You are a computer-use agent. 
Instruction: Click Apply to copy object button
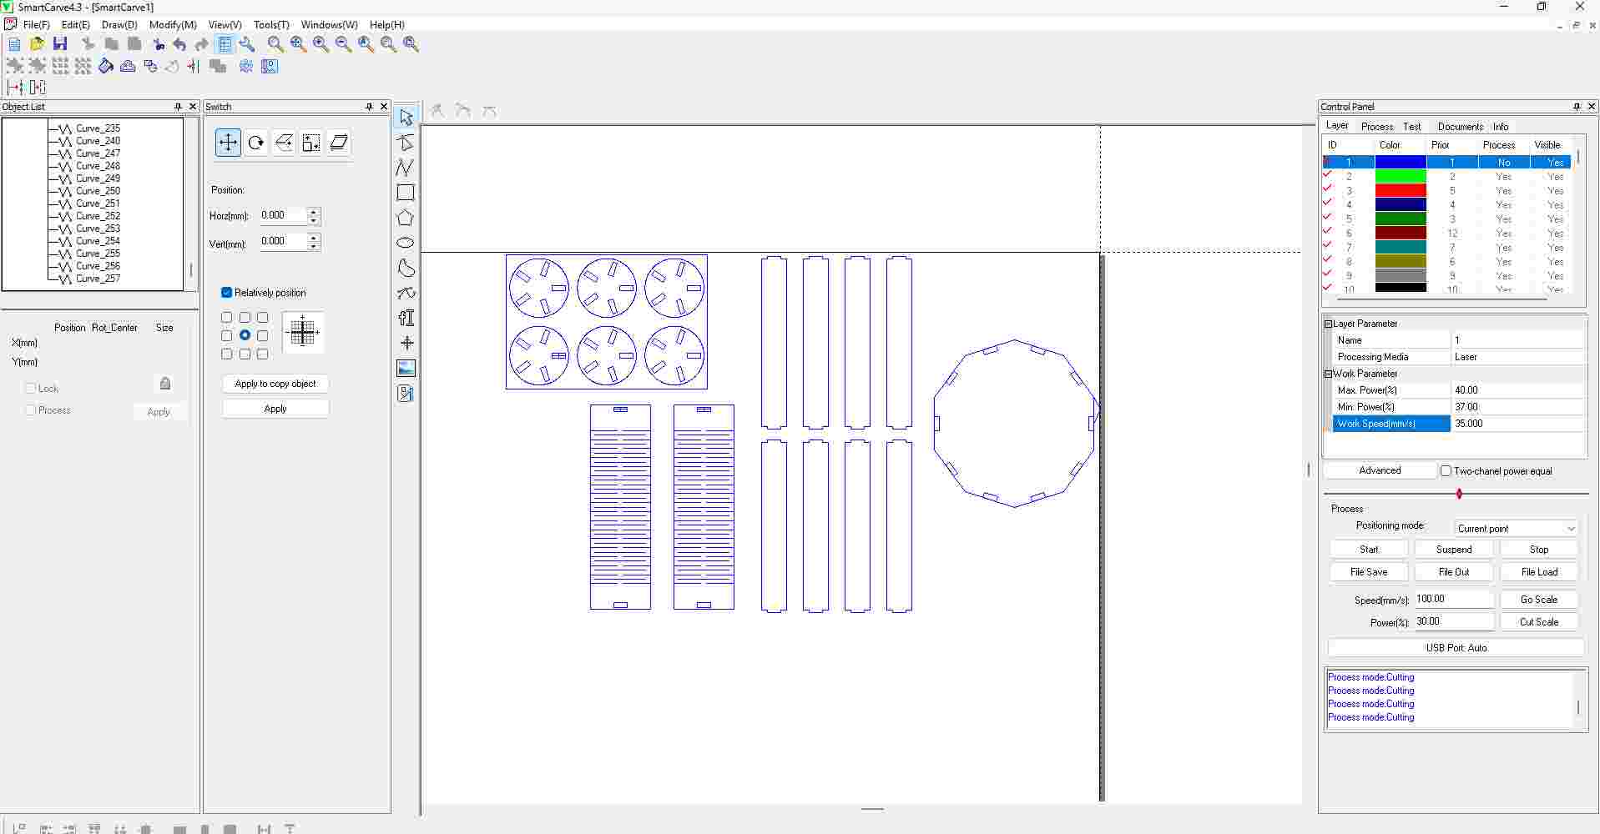coord(275,384)
